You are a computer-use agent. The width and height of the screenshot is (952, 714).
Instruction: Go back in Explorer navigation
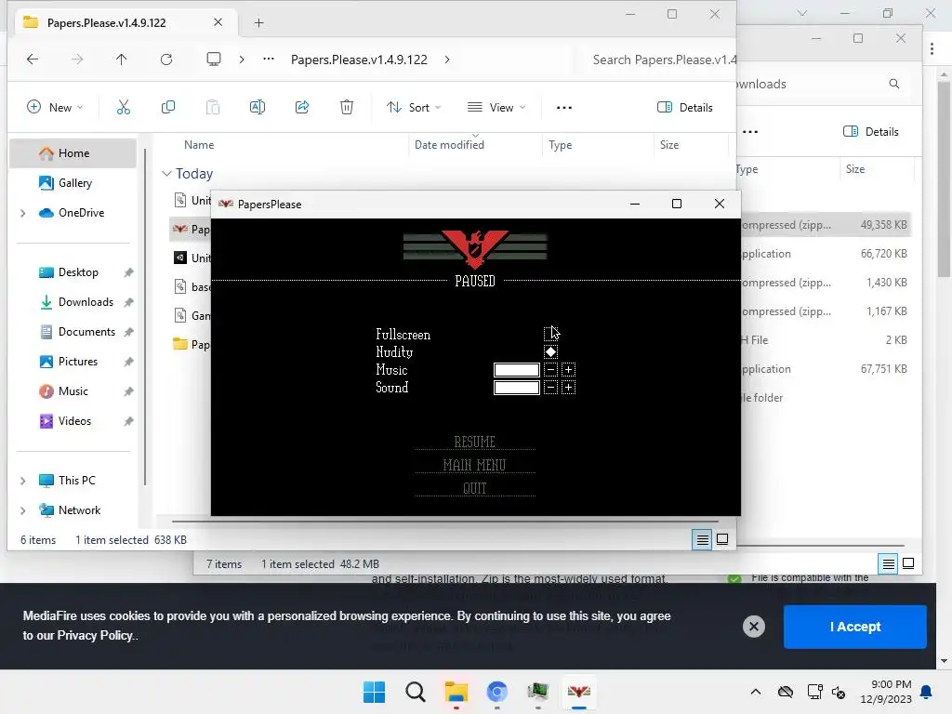(33, 59)
